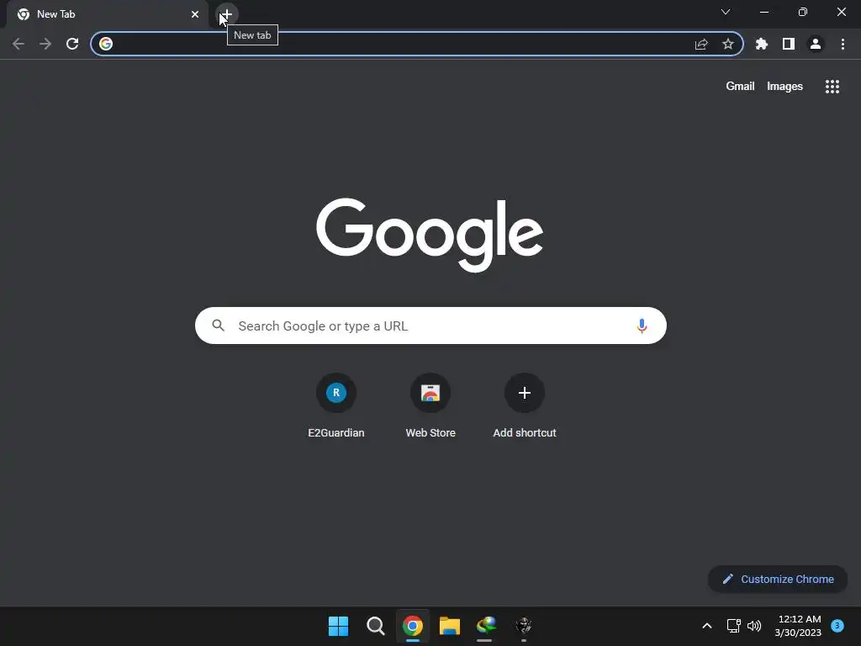Click Customize Chrome button
Viewport: 861px width, 646px height.
click(778, 579)
